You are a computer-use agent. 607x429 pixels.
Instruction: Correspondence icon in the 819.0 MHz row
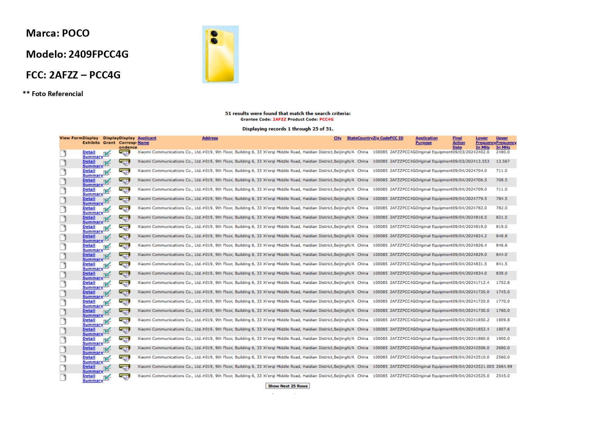125,228
